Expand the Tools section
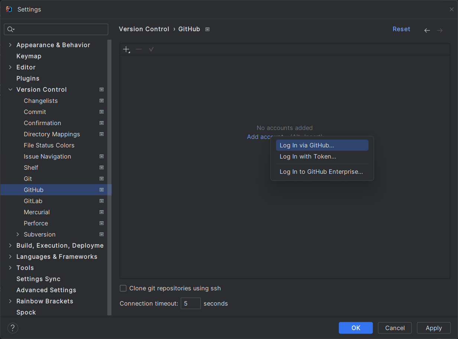The width and height of the screenshot is (458, 339). [x=10, y=268]
